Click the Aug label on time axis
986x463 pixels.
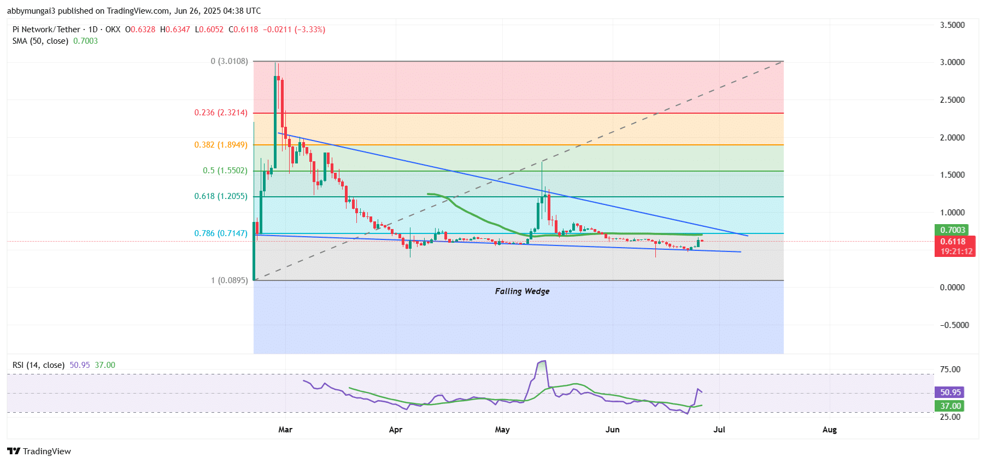(x=830, y=430)
